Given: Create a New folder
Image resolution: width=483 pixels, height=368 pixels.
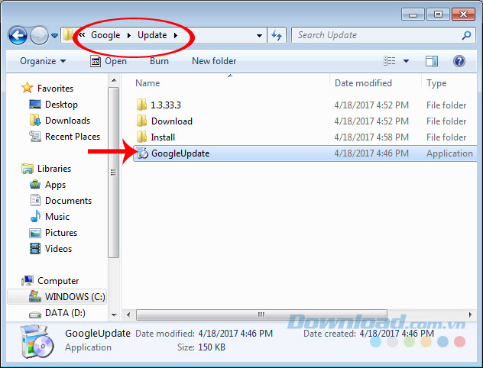Looking at the screenshot, I should pos(214,61).
